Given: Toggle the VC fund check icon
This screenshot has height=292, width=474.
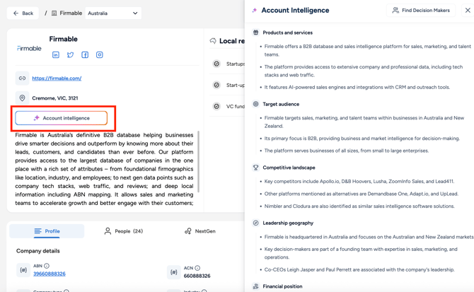Looking at the screenshot, I should point(216,106).
